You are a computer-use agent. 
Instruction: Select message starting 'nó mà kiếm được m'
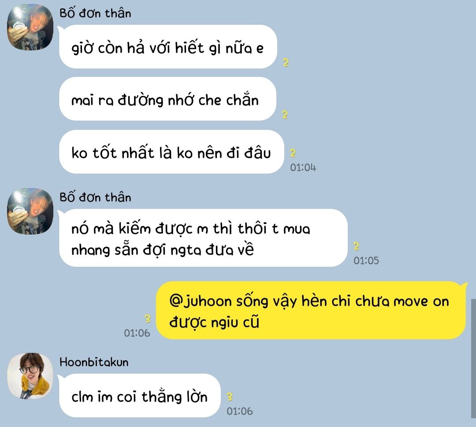coord(203,238)
